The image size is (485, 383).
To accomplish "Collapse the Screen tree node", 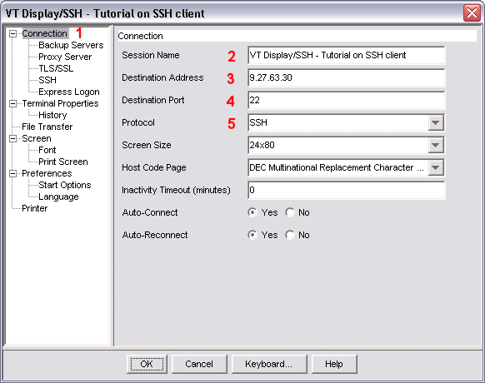I will (13, 138).
